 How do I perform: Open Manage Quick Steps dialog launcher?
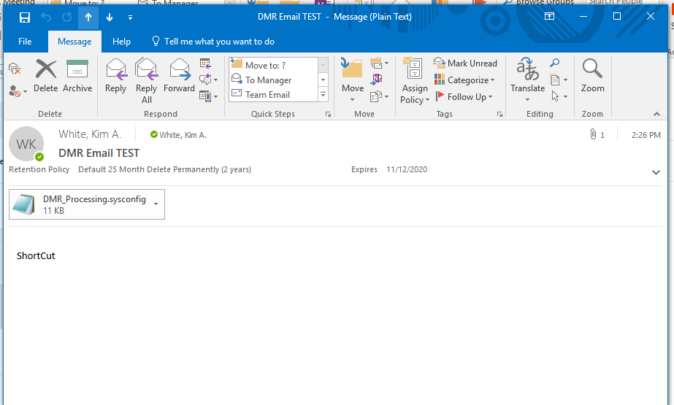tap(328, 115)
